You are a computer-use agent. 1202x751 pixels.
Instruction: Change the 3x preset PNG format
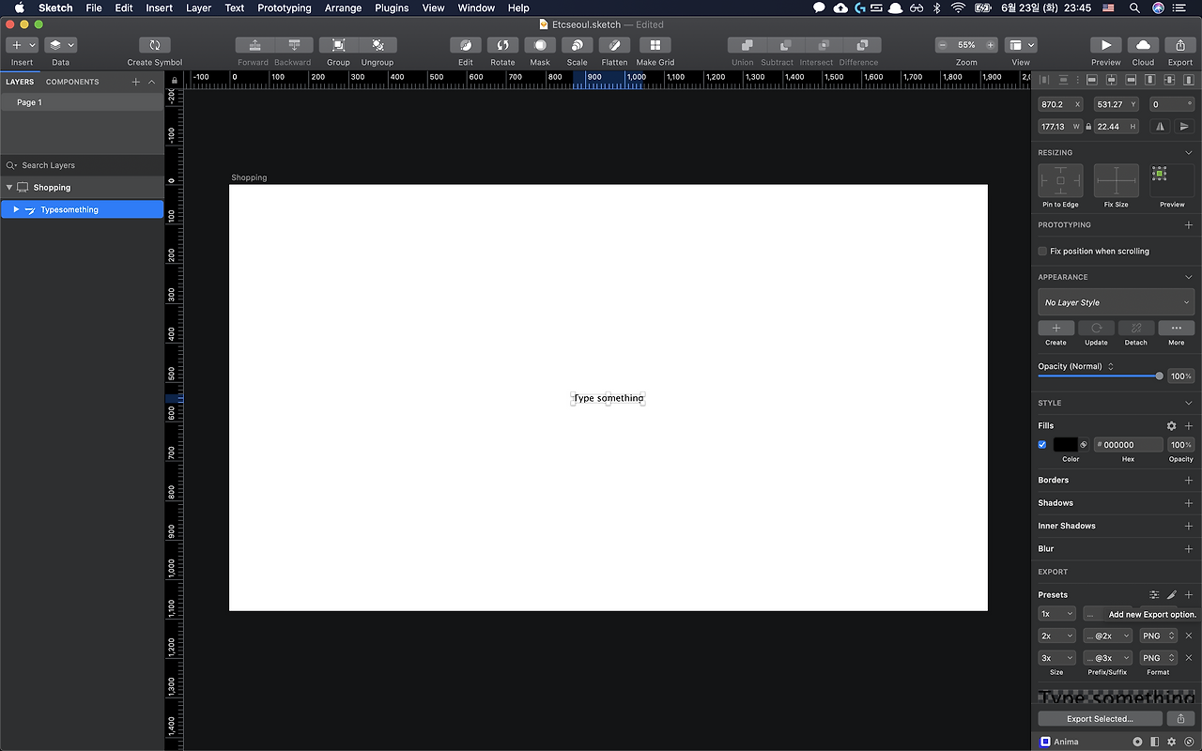pos(1159,658)
